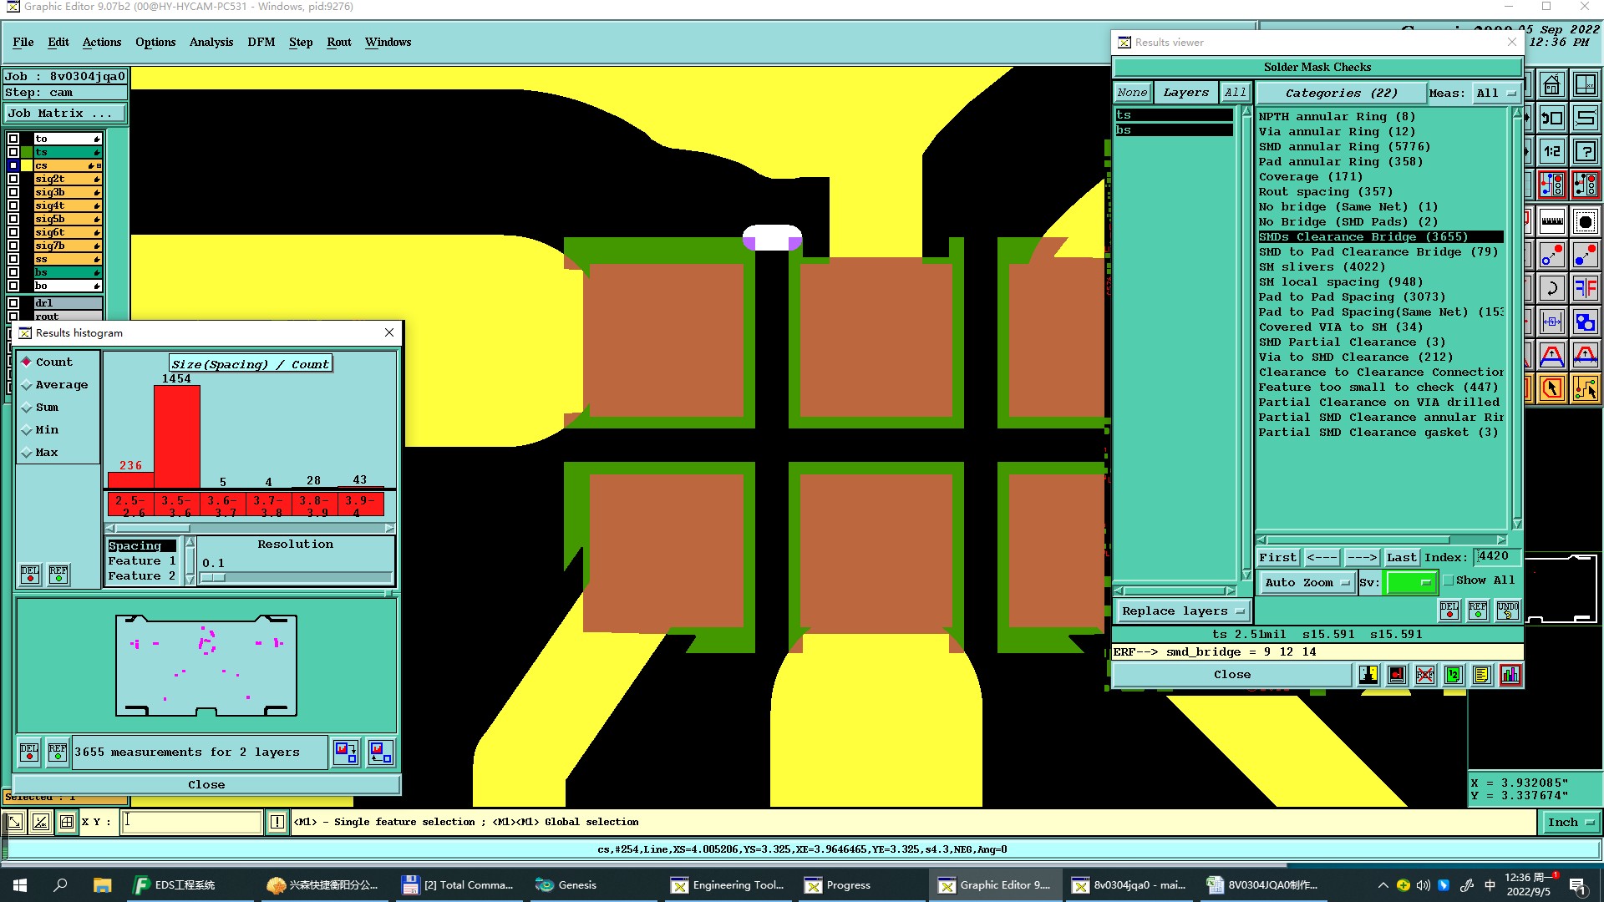Click the yellow report notes icon
Screen dimensions: 1604x902
click(x=1481, y=675)
